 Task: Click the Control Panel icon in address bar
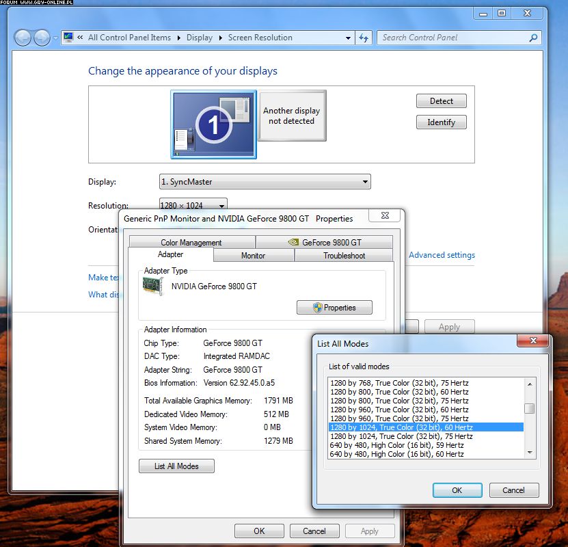[x=68, y=38]
